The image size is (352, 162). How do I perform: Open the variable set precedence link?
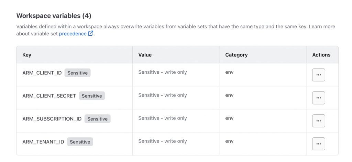(x=73, y=34)
